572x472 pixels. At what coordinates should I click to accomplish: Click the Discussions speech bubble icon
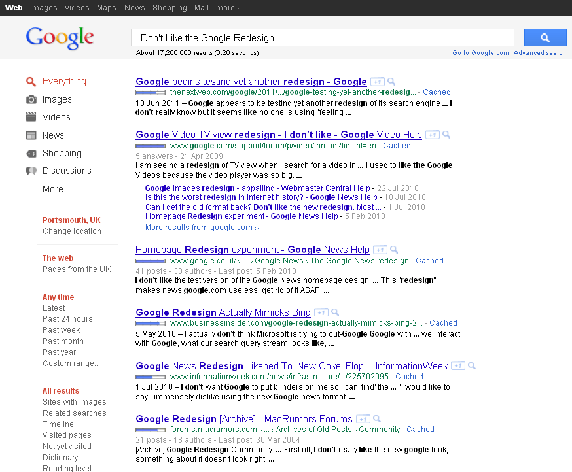[x=31, y=171]
